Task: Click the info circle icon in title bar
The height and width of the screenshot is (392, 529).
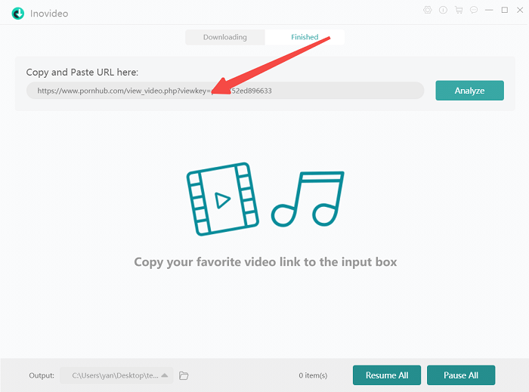Action: (443, 10)
